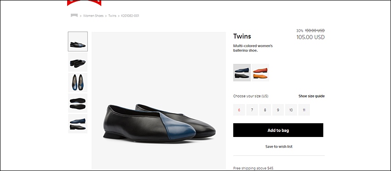Choose the navy and black color swatch
Image resolution: width=391 pixels, height=171 pixels.
[242, 73]
